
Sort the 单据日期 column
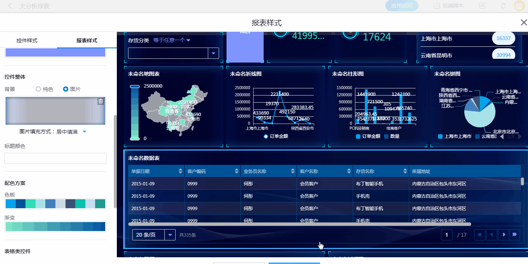(x=180, y=171)
